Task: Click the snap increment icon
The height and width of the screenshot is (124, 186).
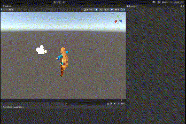Action: tap(10, 10)
